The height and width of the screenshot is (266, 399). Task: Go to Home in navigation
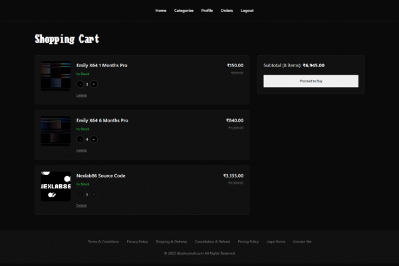click(x=161, y=11)
